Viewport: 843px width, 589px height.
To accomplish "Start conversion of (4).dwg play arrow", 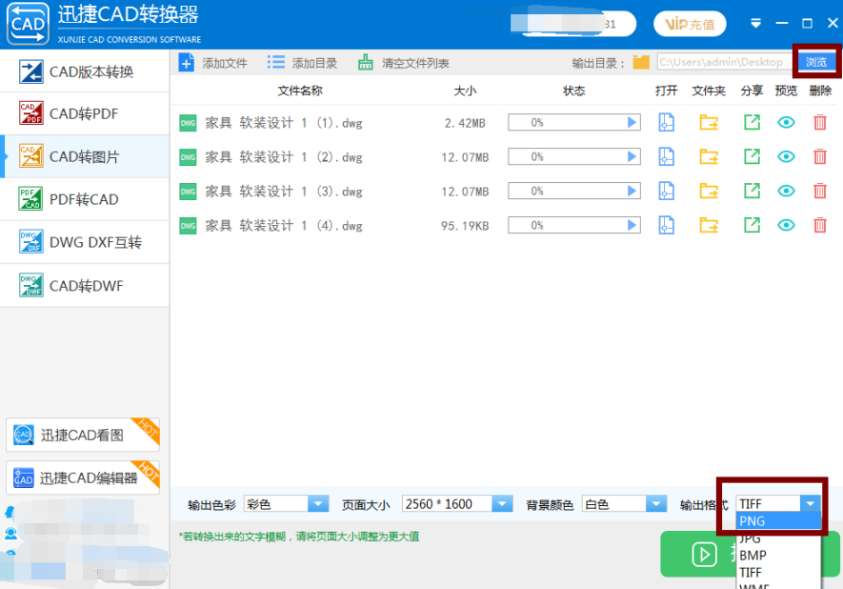I will pos(632,225).
